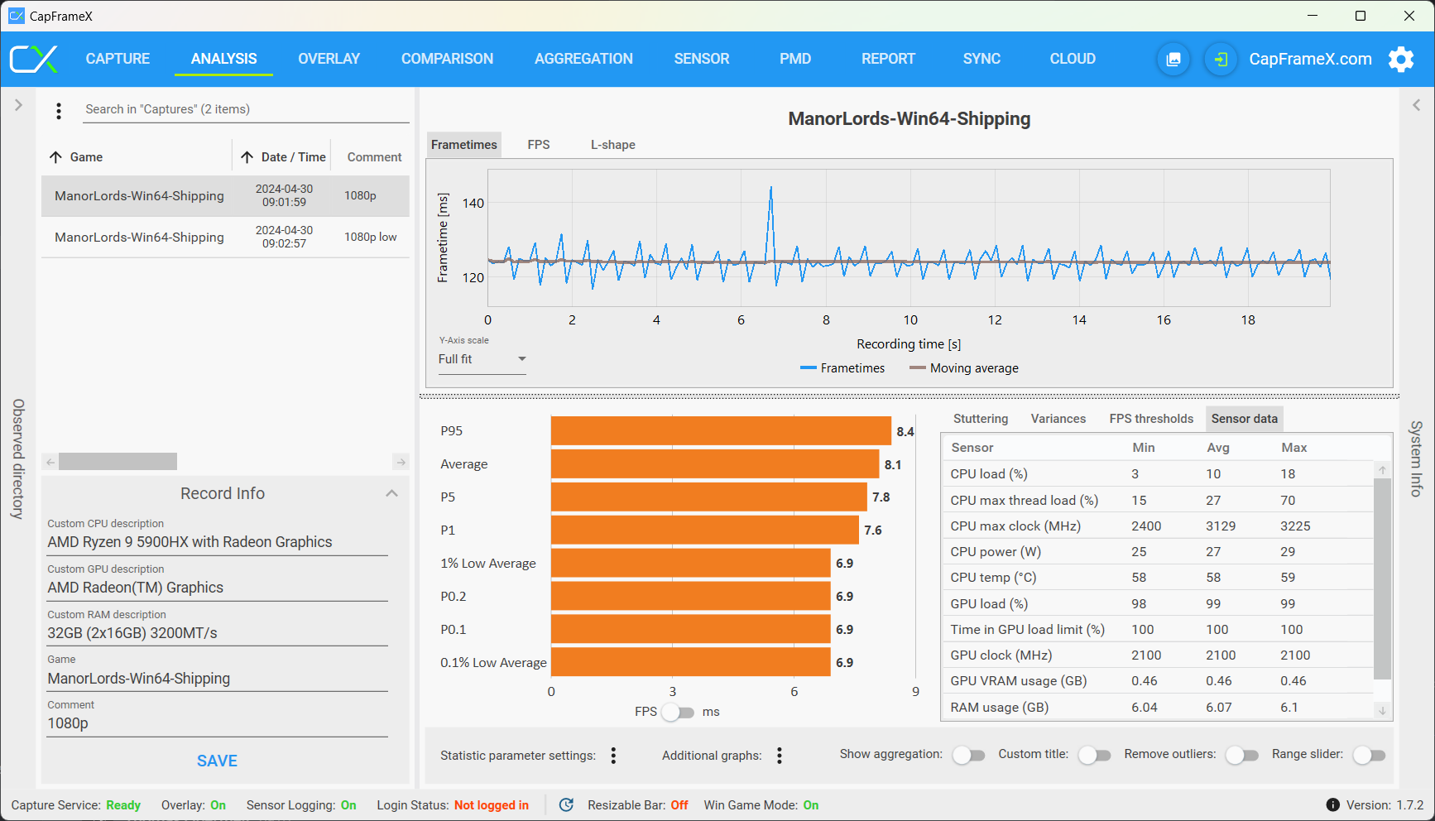This screenshot has width=1435, height=821.
Task: Sort captures by Date / Time arrow
Action: tap(247, 157)
